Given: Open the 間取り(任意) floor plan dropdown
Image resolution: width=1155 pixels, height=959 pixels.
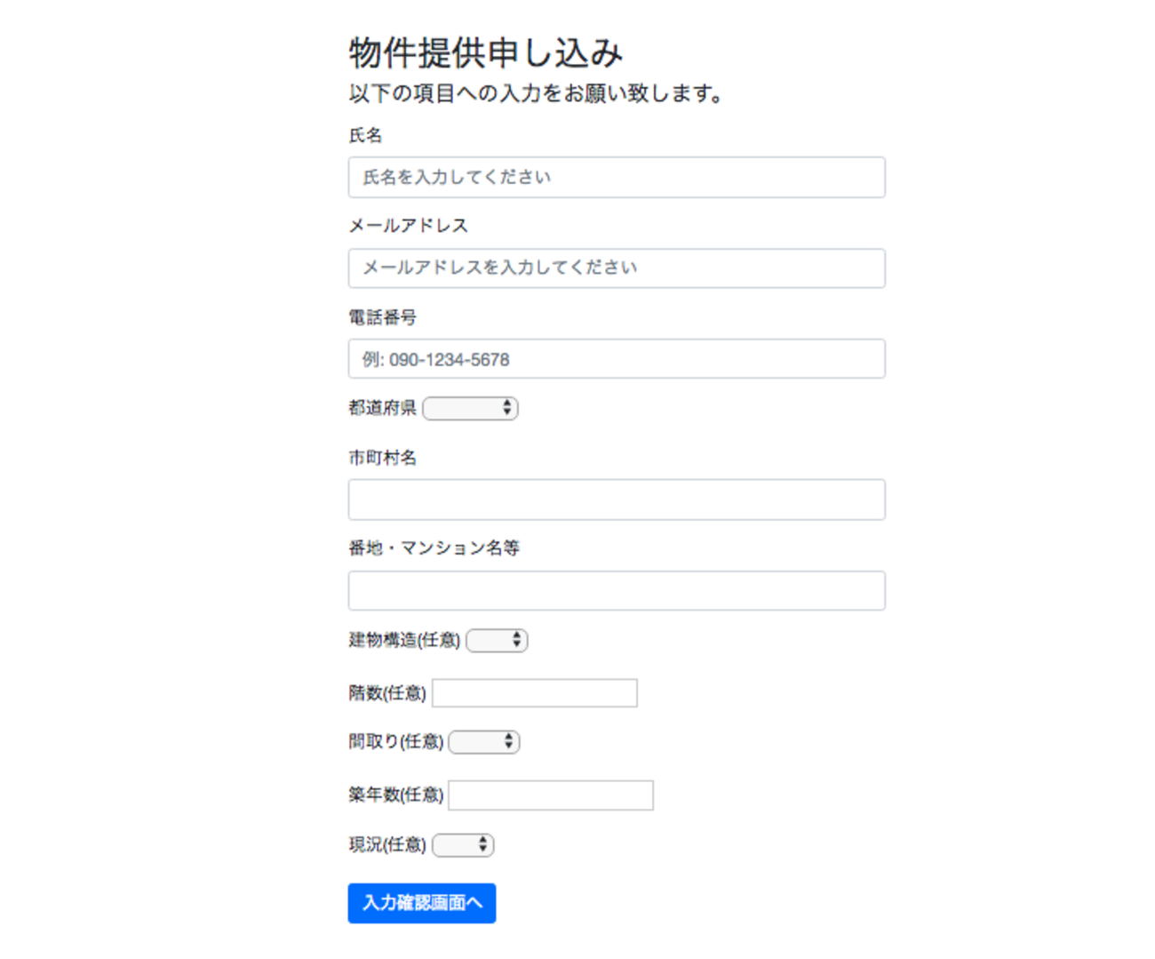Looking at the screenshot, I should [483, 741].
